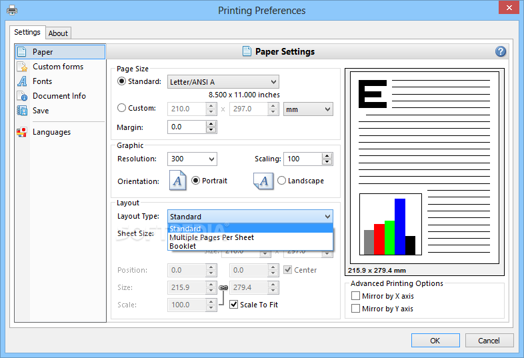This screenshot has width=524, height=358.
Task: Open the Languages section
Action: [x=60, y=133]
